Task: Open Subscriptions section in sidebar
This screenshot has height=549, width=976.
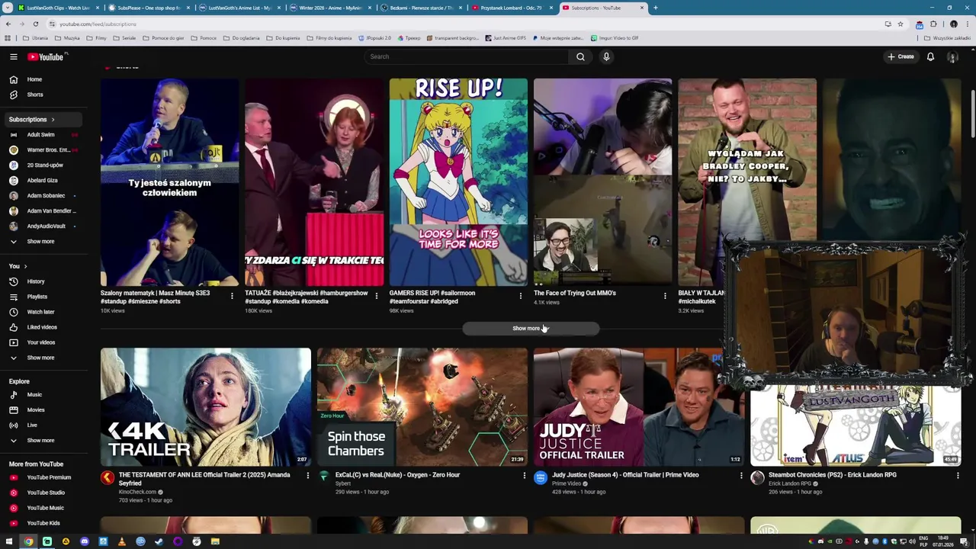Action: (x=42, y=119)
